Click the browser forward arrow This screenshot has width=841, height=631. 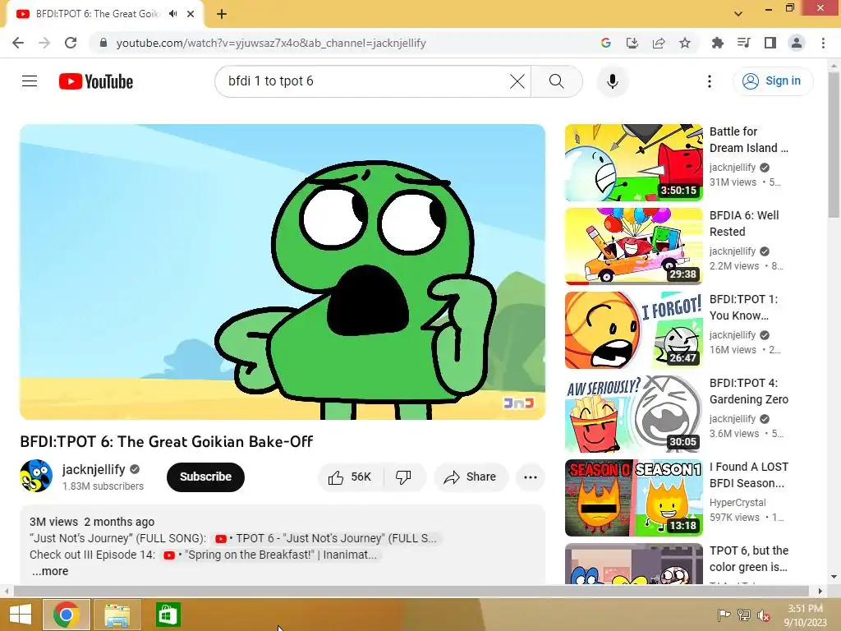pos(44,43)
